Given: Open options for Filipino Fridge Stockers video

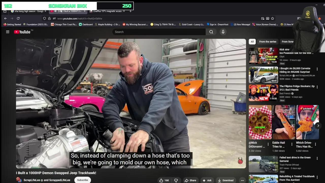Looking at the screenshot, I should click(317, 87).
